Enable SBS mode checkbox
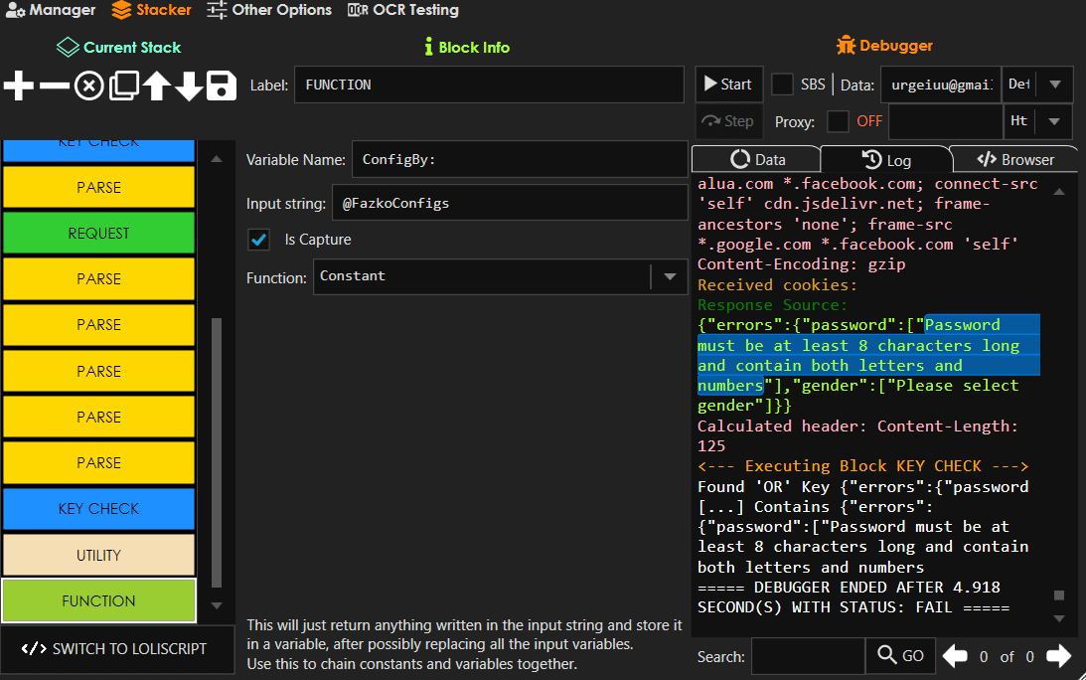1086x680 pixels. click(x=781, y=84)
